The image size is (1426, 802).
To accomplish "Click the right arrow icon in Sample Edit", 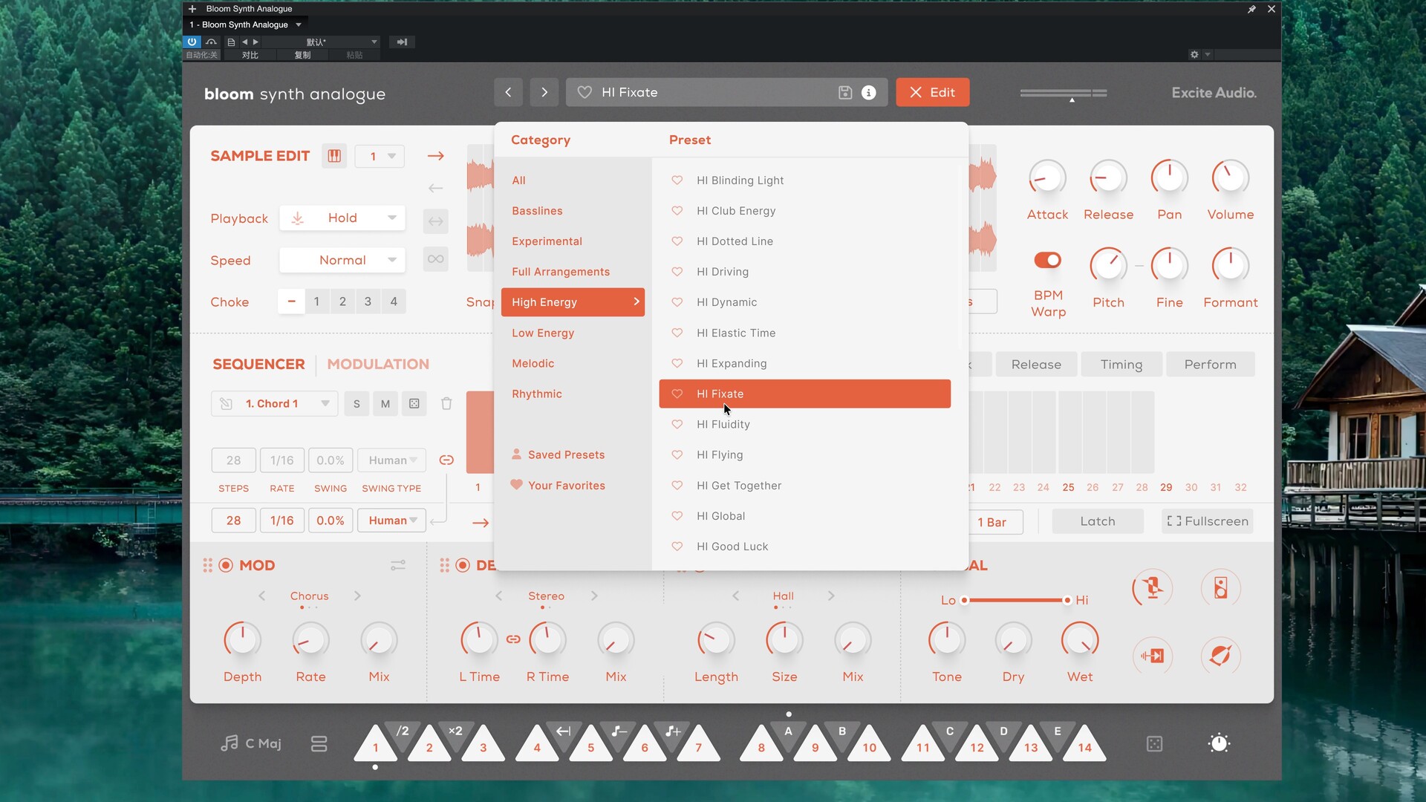I will pyautogui.click(x=436, y=156).
